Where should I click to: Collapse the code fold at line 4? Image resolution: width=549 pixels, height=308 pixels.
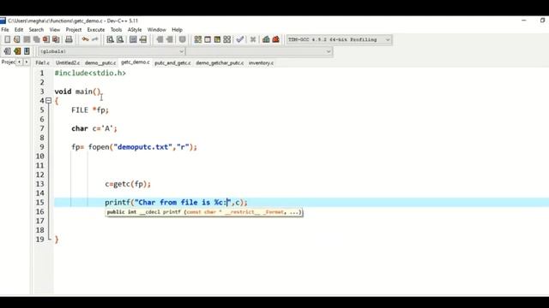49,101
